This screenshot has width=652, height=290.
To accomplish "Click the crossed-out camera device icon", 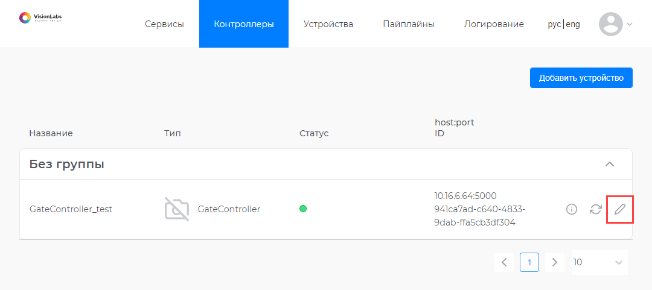I will pos(177,209).
